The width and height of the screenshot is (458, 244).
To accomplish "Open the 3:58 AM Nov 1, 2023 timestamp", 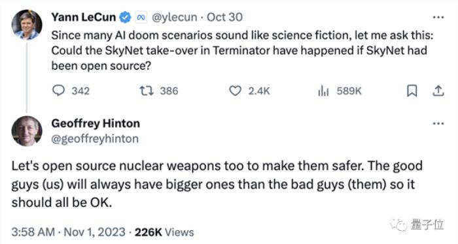I will 68,232.
